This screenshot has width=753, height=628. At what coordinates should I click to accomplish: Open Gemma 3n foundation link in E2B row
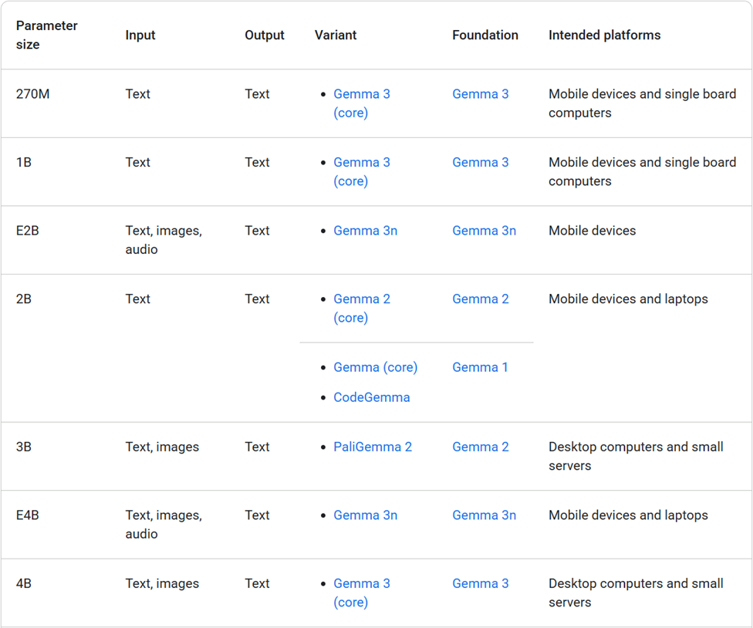click(x=484, y=231)
